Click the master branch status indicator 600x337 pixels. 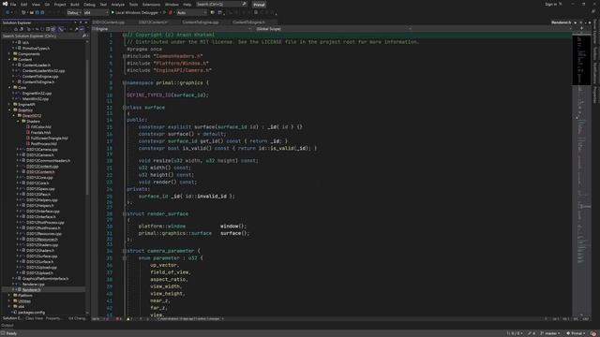(550, 333)
